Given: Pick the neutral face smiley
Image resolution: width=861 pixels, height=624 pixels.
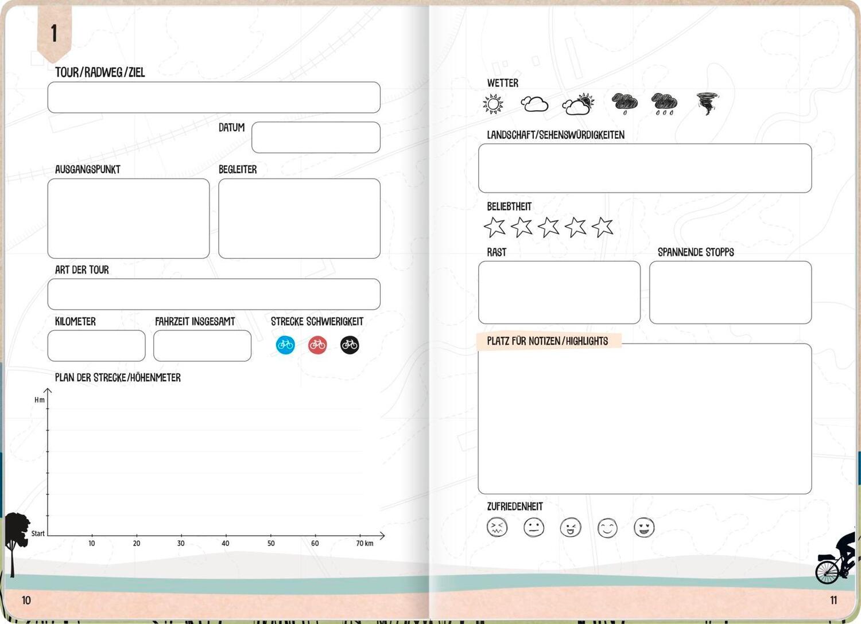Looking at the screenshot, I should point(534,527).
